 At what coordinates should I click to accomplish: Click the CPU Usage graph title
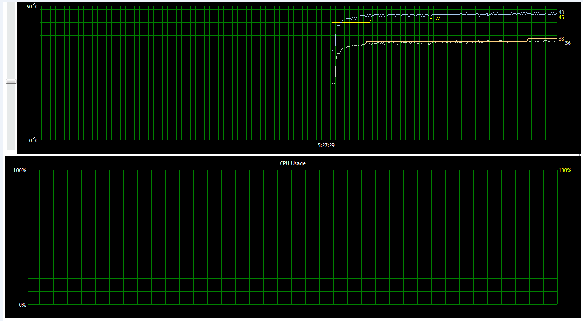[293, 163]
